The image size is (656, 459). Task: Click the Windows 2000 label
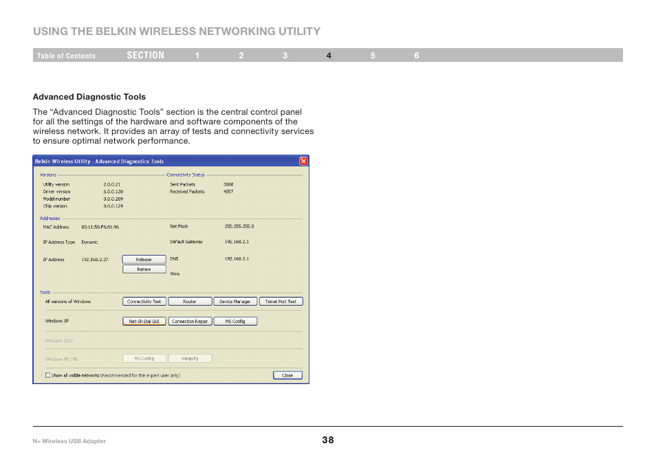coord(59,341)
